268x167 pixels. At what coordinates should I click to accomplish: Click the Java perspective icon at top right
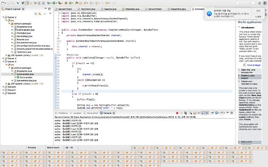pos(265,3)
